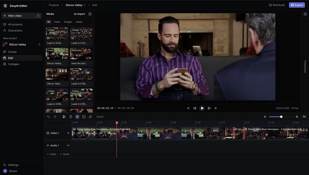Delete selected clip with trash icon
309x175 pixels.
coord(71,117)
